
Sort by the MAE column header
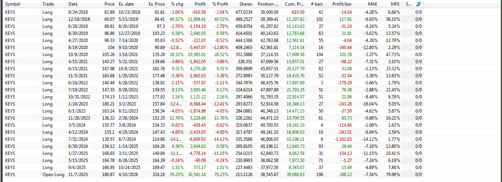point(373,4)
